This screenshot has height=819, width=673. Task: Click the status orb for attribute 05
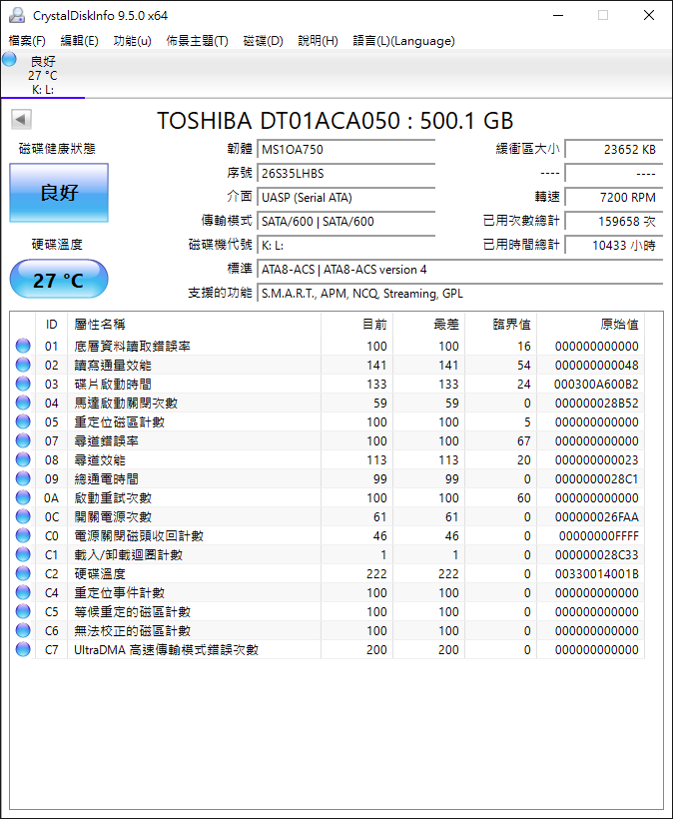click(x=23, y=421)
